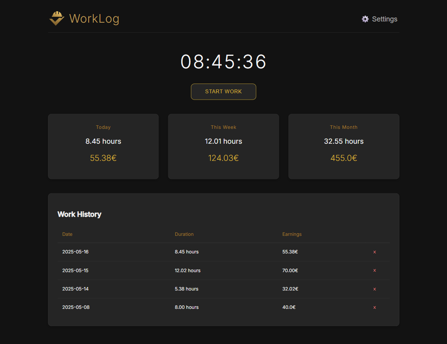
Task: Sort by the Earnings column header
Action: [x=292, y=234]
